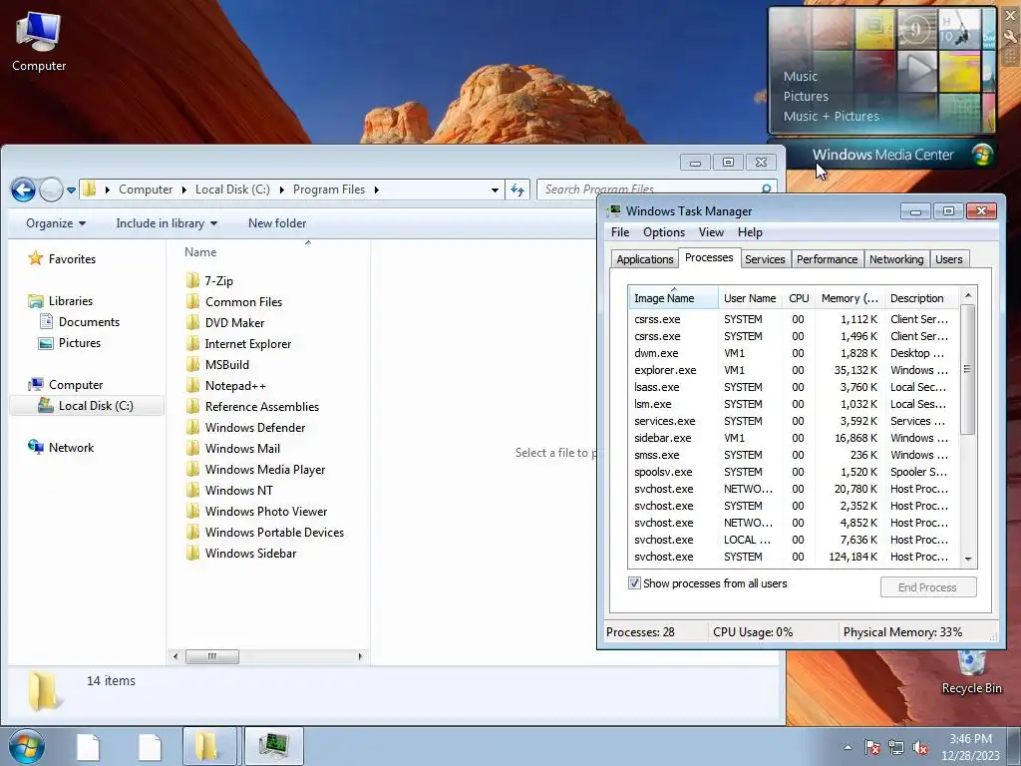1021x766 pixels.
Task: Open Music + Pictures in gadget
Action: 831,116
